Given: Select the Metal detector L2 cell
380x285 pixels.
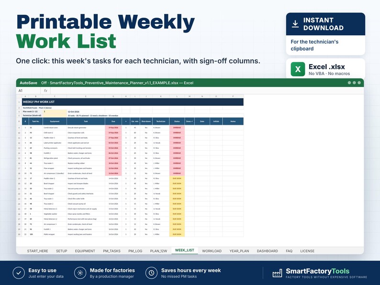Looking at the screenshot, I should click(x=55, y=219).
